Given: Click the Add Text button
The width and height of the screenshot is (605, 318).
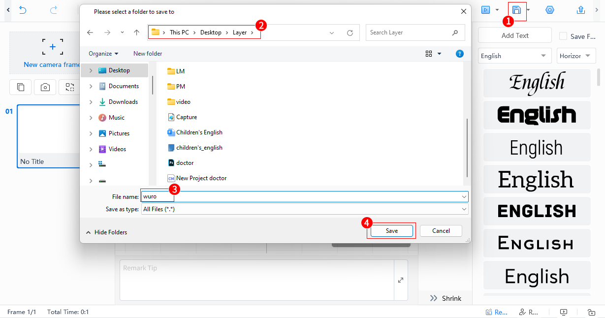Looking at the screenshot, I should (x=514, y=35).
